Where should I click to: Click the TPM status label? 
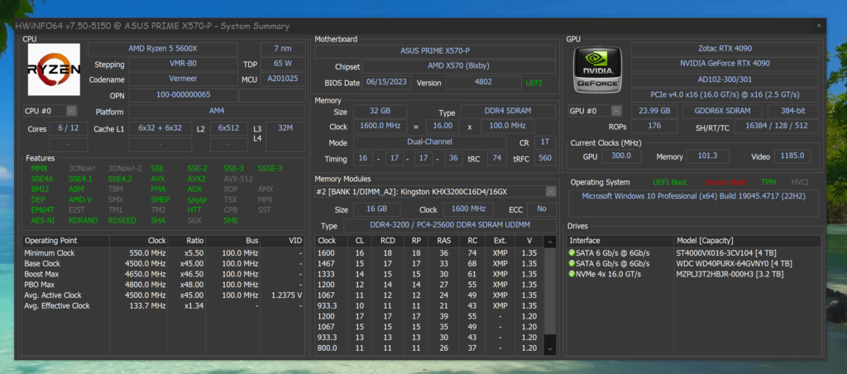tap(768, 182)
